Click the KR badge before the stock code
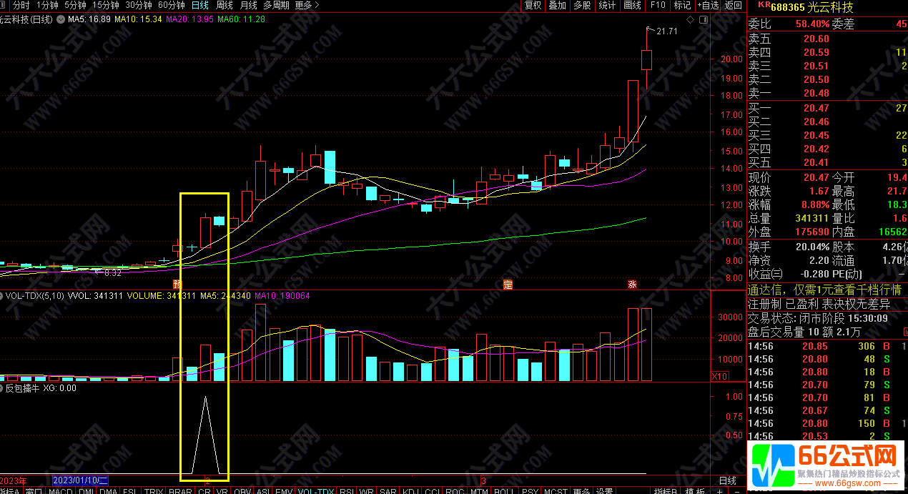908x494 pixels. [x=763, y=5]
